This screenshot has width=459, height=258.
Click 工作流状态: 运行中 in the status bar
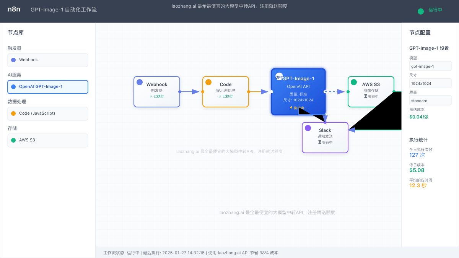pyautogui.click(x=121, y=253)
